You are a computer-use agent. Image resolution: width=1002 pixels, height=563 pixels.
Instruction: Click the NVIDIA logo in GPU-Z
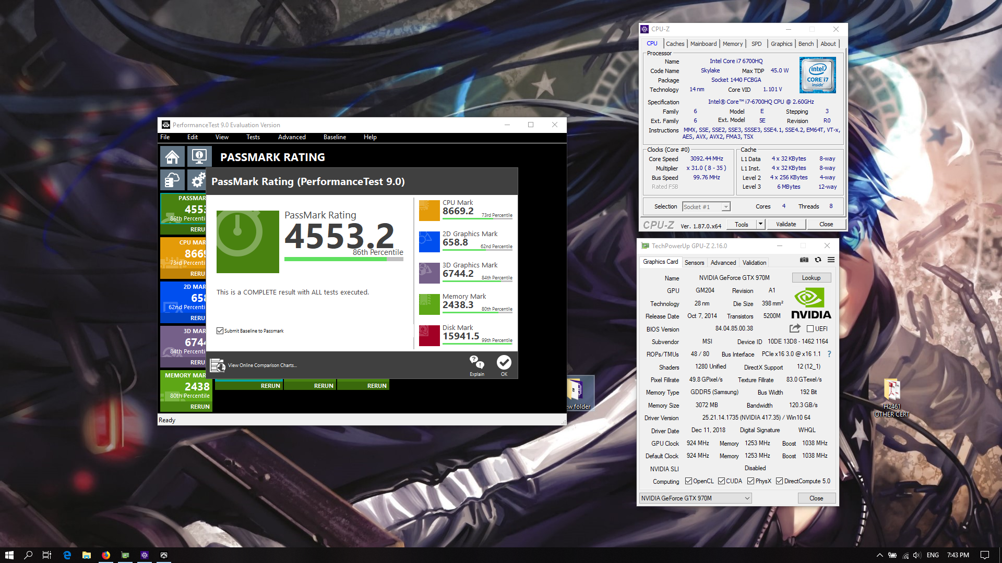click(x=811, y=303)
